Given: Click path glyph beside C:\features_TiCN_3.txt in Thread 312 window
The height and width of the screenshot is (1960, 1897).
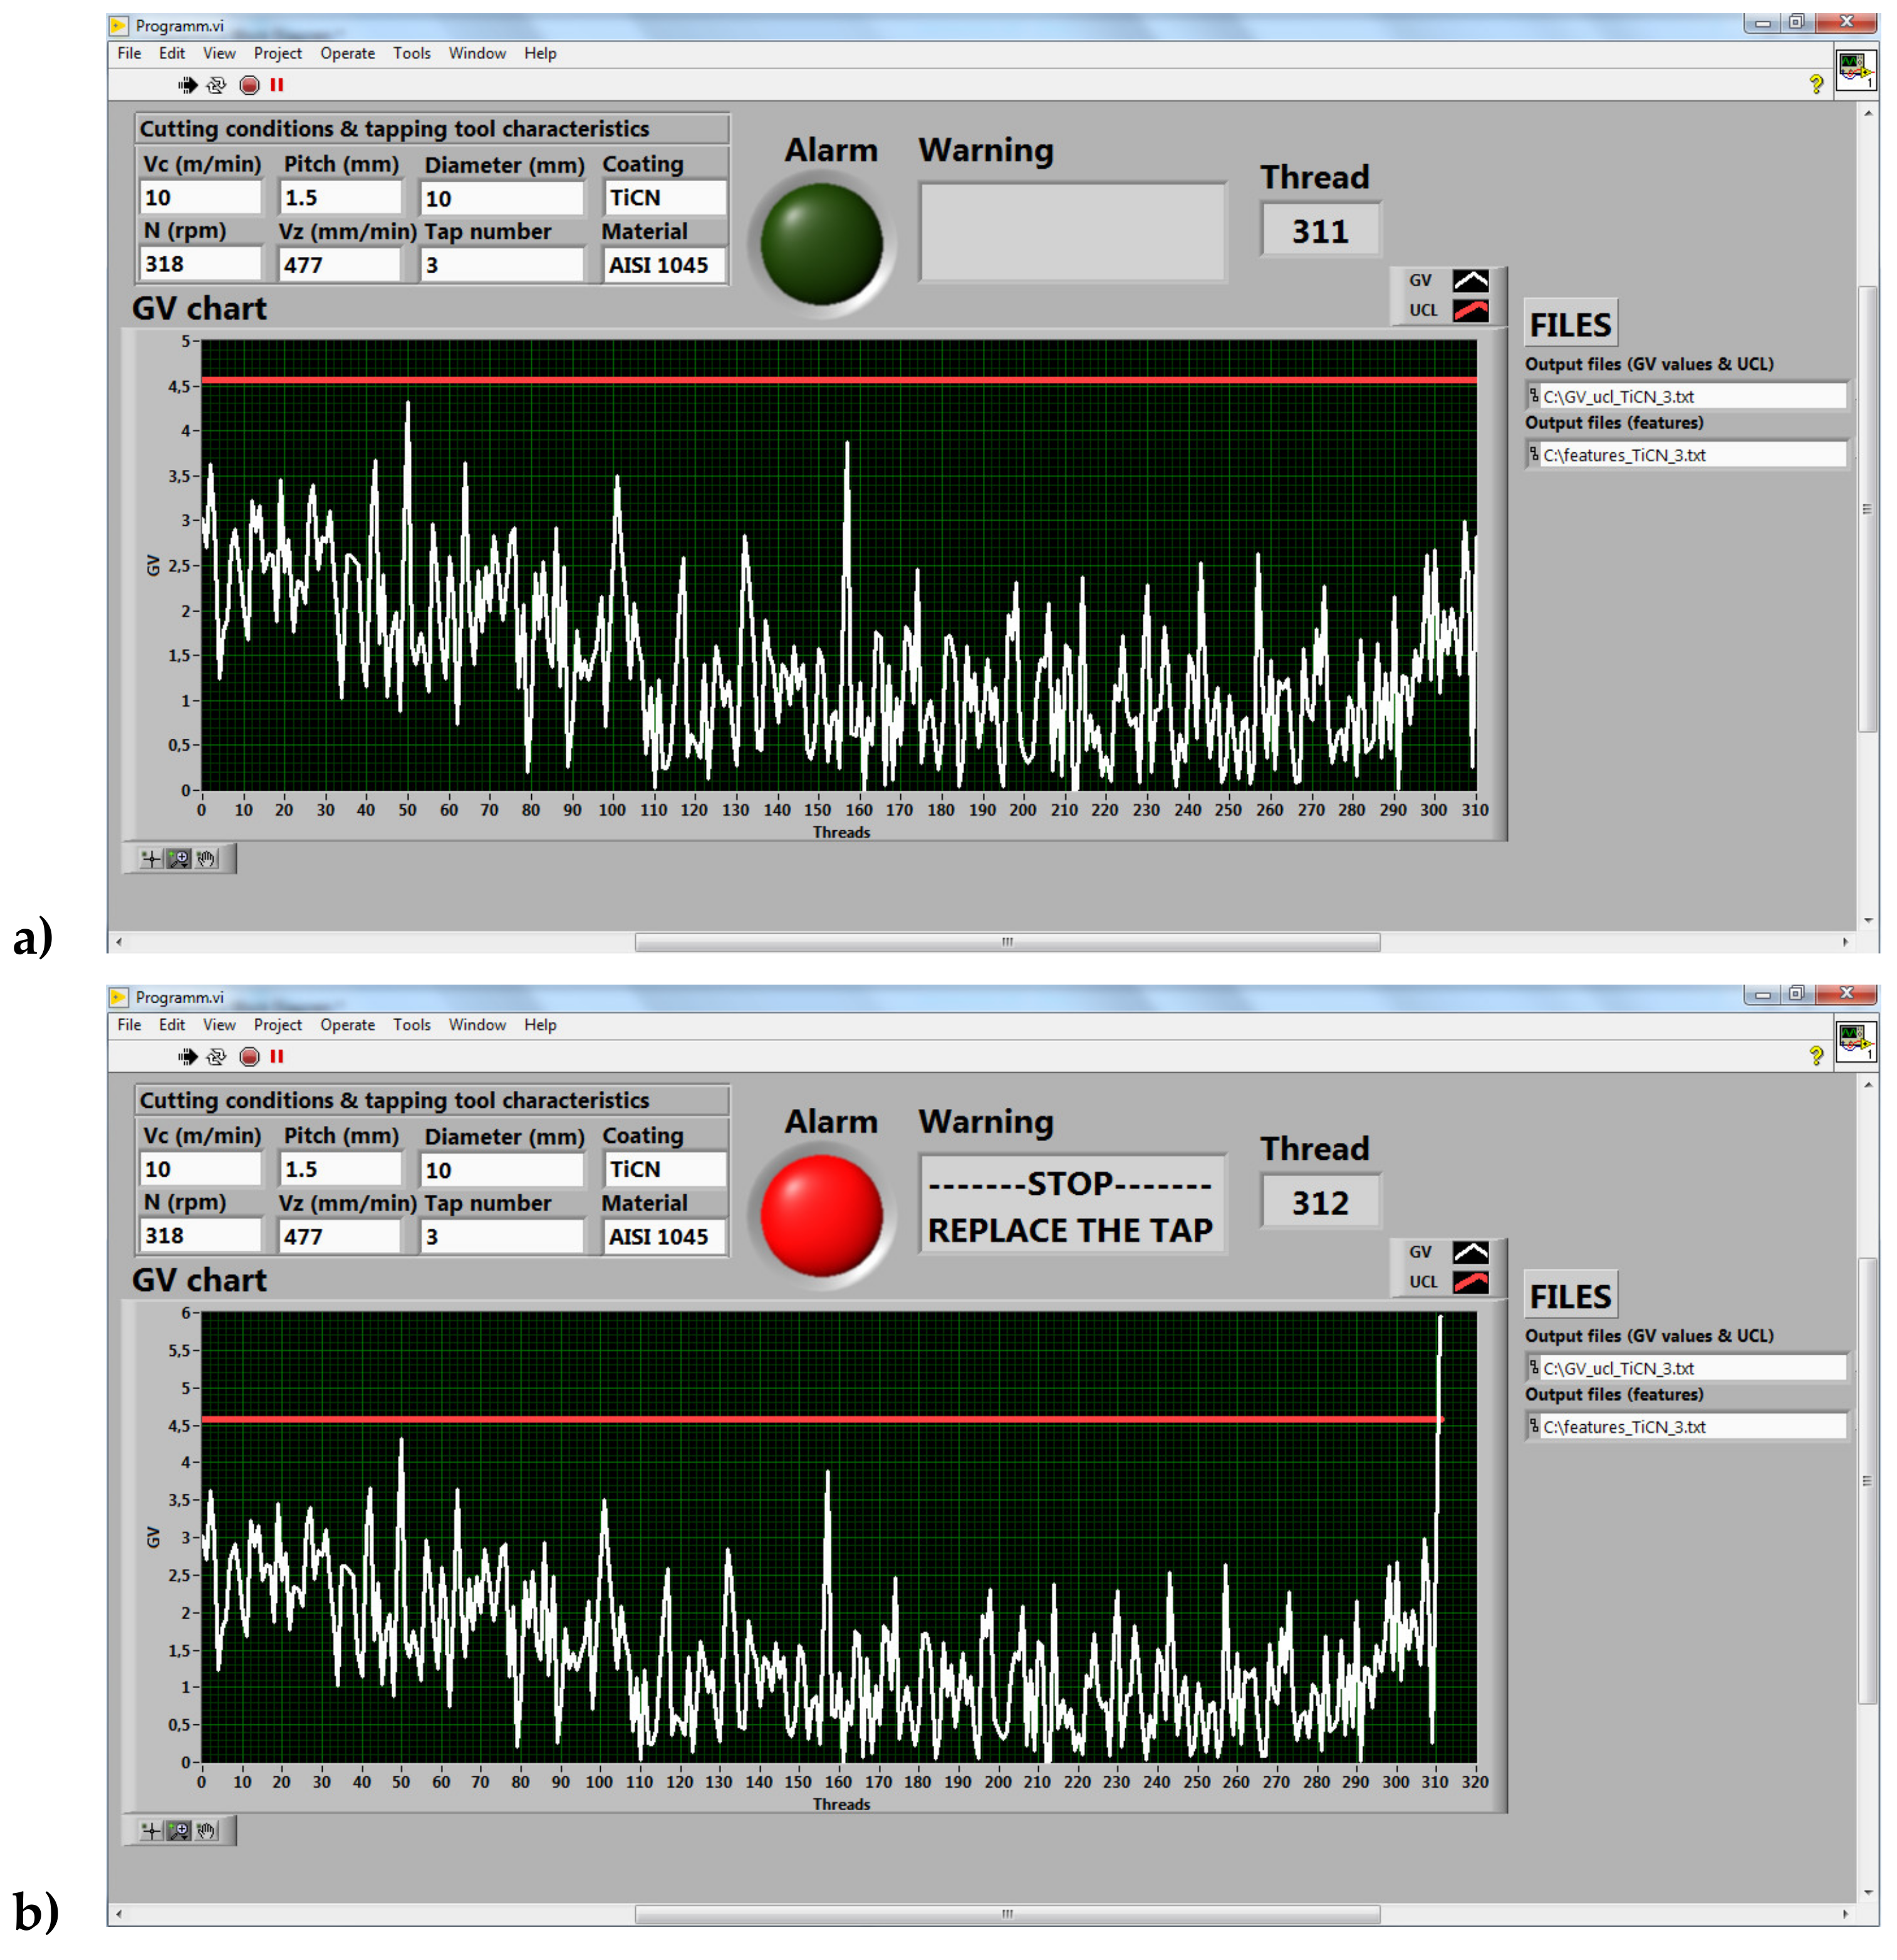Looking at the screenshot, I should tap(1534, 1426).
